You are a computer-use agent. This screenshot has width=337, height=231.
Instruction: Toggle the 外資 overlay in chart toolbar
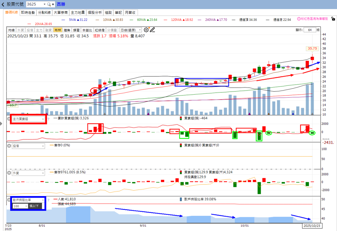[x=21, y=30]
